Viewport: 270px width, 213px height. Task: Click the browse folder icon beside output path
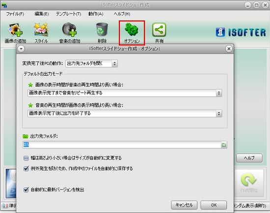224,145
